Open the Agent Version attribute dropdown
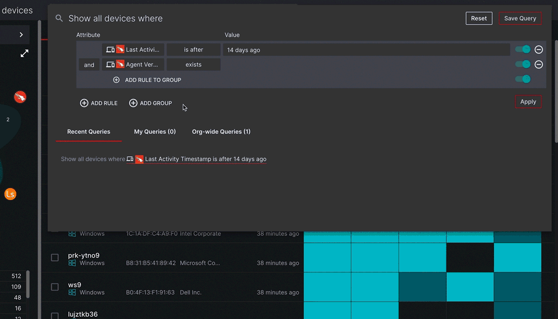This screenshot has height=319, width=558. pyautogui.click(x=133, y=64)
